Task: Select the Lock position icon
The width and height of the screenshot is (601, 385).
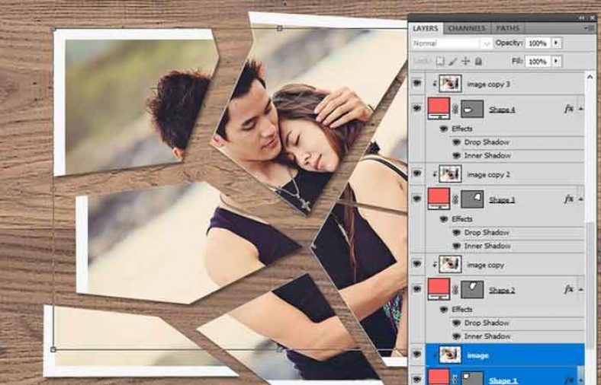Action: click(x=465, y=62)
